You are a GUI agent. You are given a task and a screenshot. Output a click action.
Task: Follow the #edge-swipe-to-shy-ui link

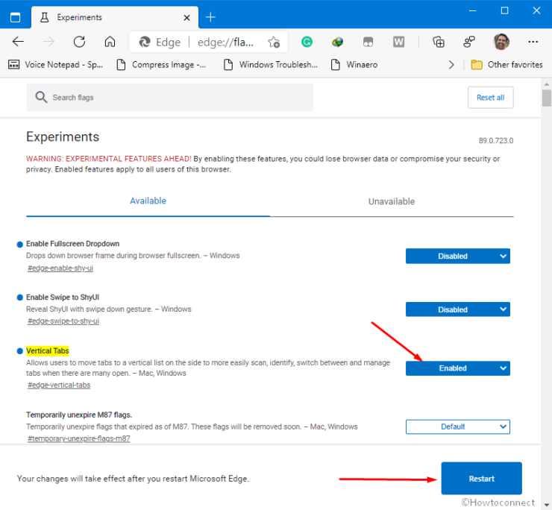point(63,321)
